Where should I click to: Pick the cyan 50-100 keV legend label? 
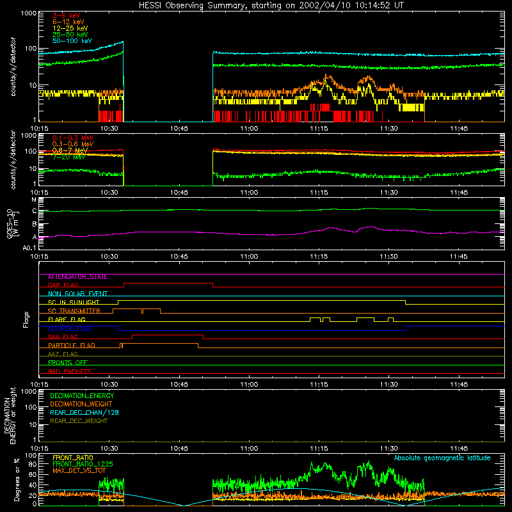coord(72,41)
